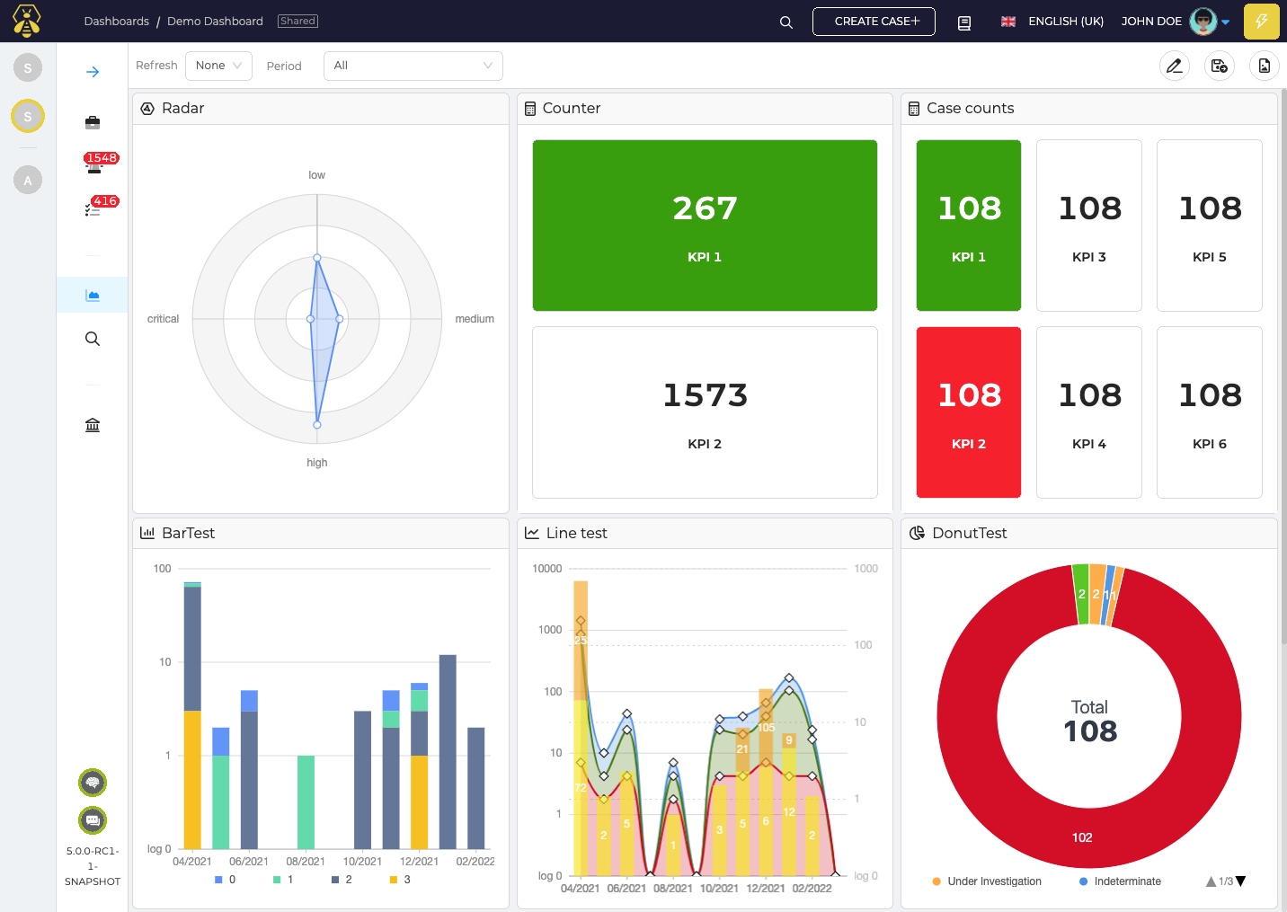Viewport: 1287px width, 912px height.
Task: Open alerts icon with 1548 badge
Action: (x=94, y=164)
